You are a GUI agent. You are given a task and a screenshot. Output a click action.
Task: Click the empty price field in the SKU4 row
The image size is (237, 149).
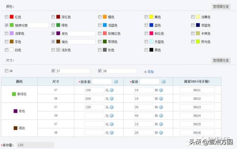tap(94, 115)
